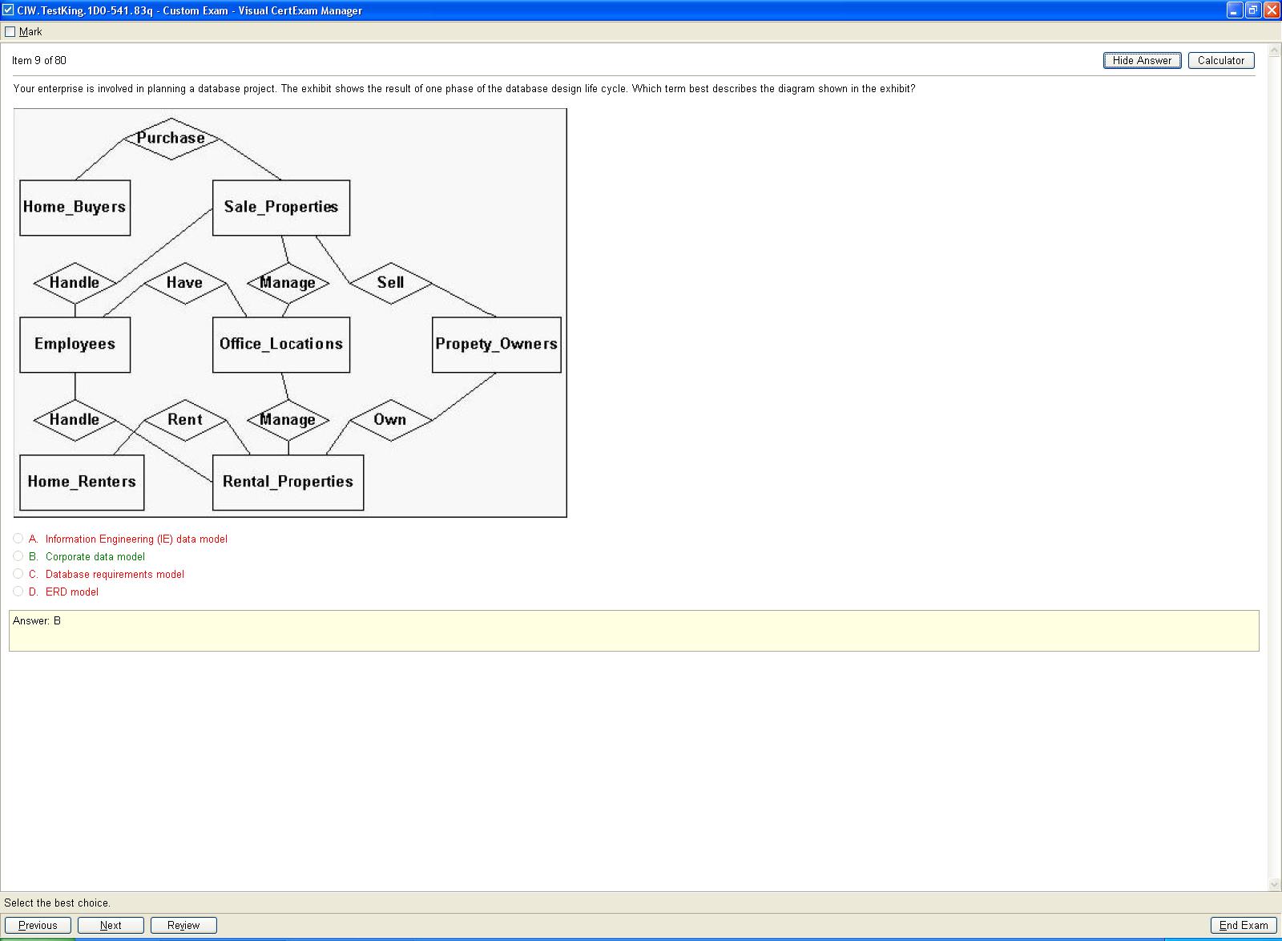Screen dimensions: 1282x941
Task: Close the Visual CertExam Manager window
Action: pyautogui.click(x=1271, y=10)
